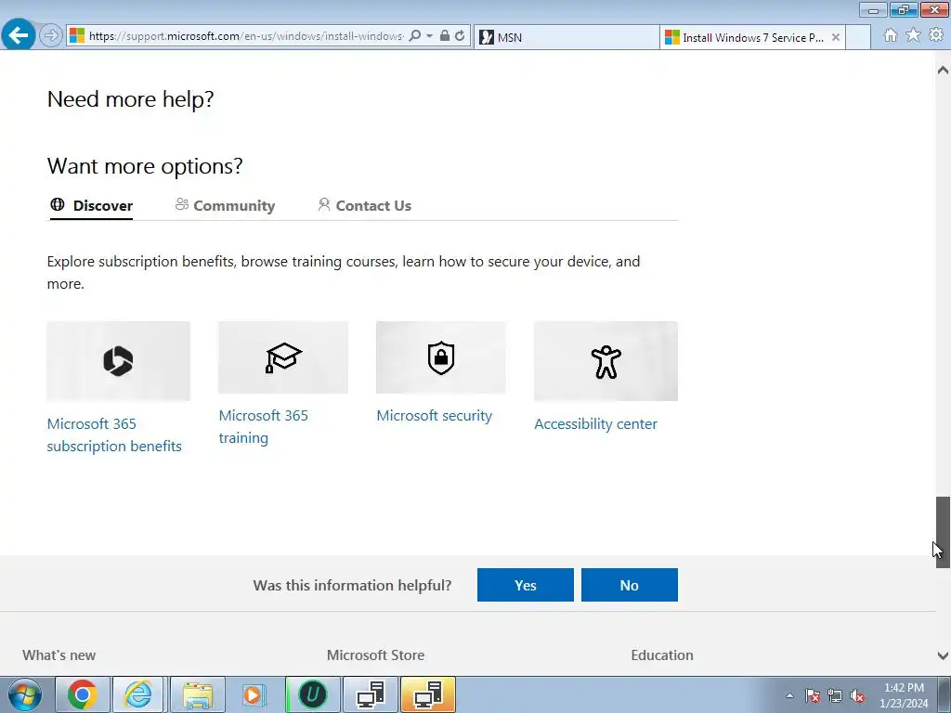Click the Microsoft 365 logo thumbnail
Image resolution: width=951 pixels, height=713 pixels.
tap(118, 361)
